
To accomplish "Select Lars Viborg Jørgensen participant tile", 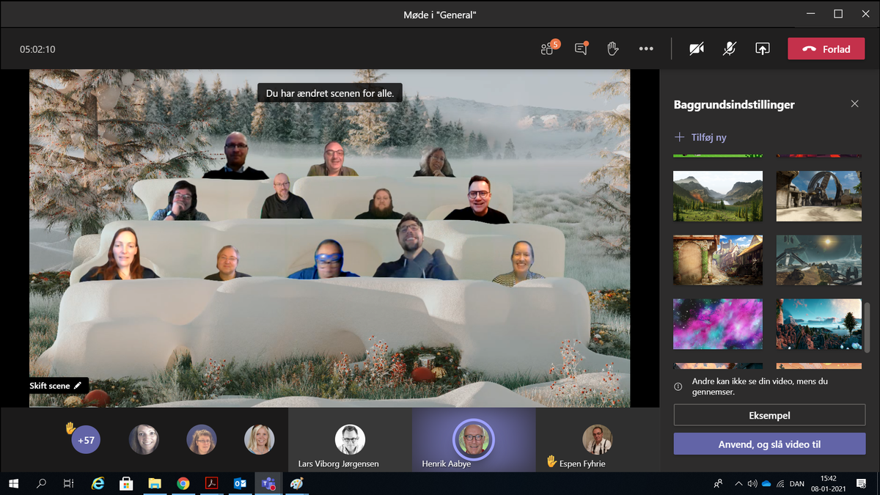I will (x=350, y=440).
